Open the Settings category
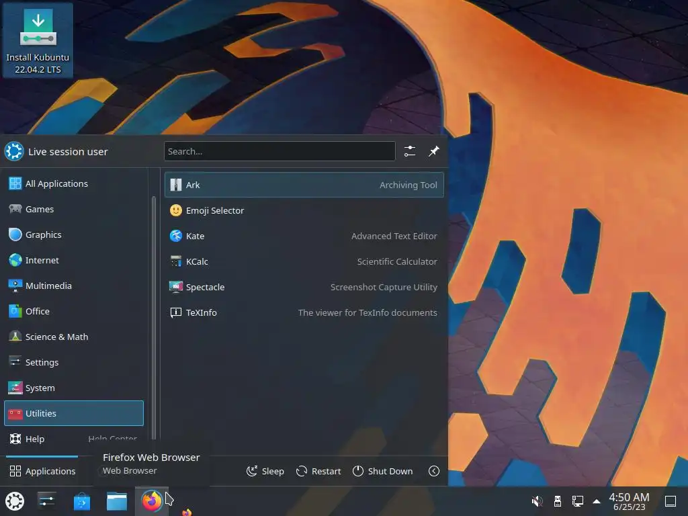 [74, 362]
